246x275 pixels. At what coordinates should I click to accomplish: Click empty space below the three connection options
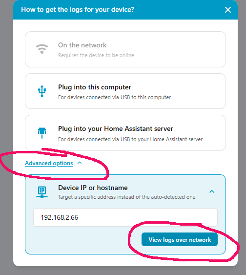[x=149, y=163]
